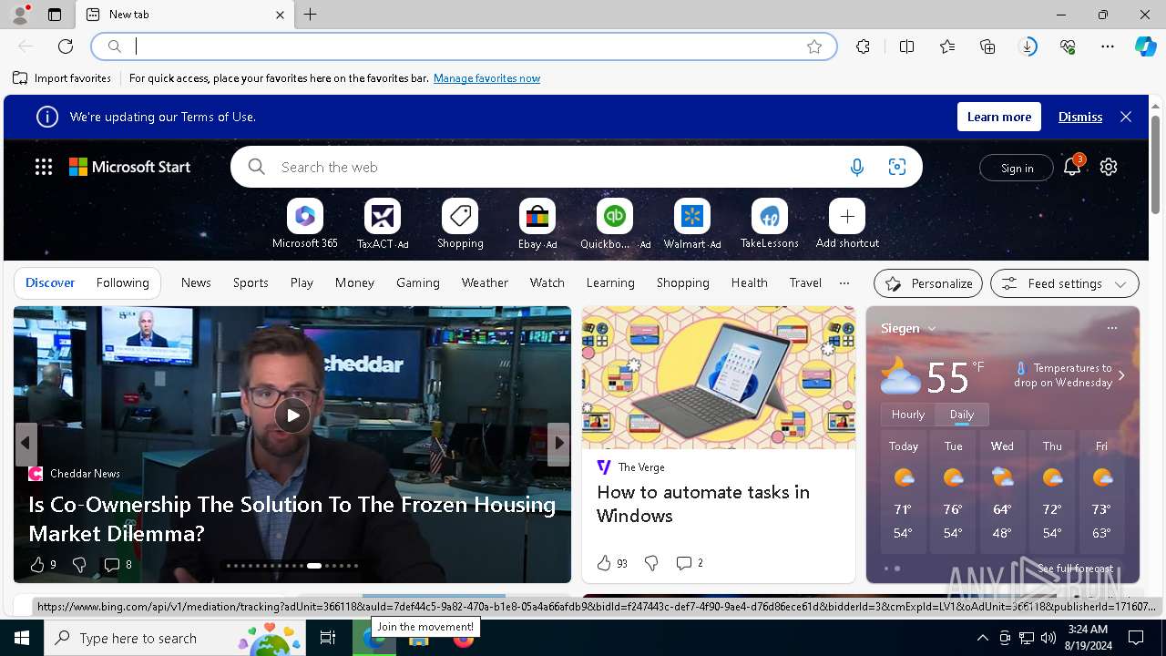The width and height of the screenshot is (1166, 656).
Task: Open the TaxACT shortcut
Action: click(383, 224)
